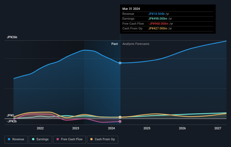Toggle the Cash From Op legend series

click(102, 139)
